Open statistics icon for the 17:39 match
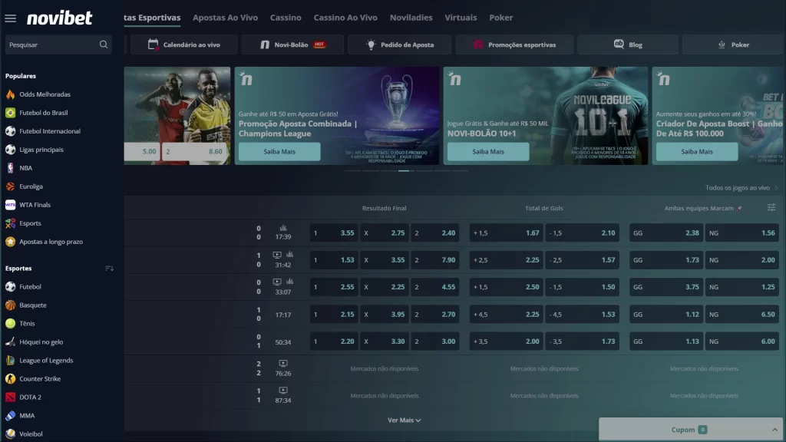This screenshot has height=442, width=786. [x=283, y=228]
